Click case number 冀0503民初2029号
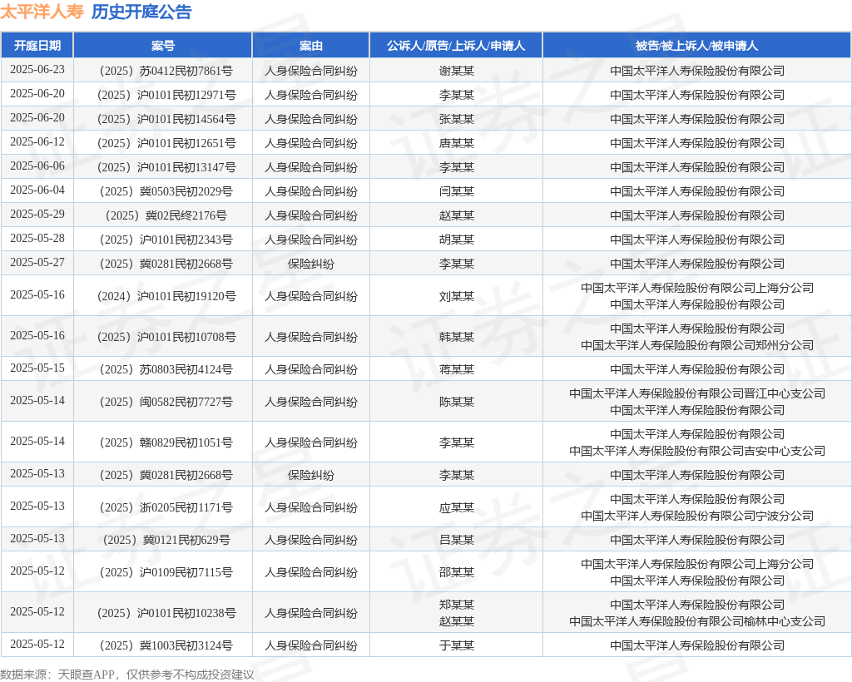This screenshot has width=852, height=682. 166,191
